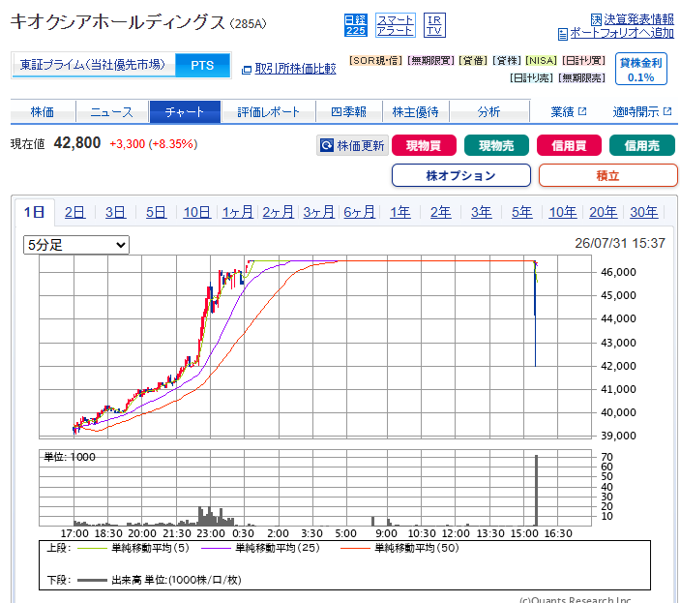680x603 pixels.
Task: Select the 30年 chart period
Action: pos(644,212)
